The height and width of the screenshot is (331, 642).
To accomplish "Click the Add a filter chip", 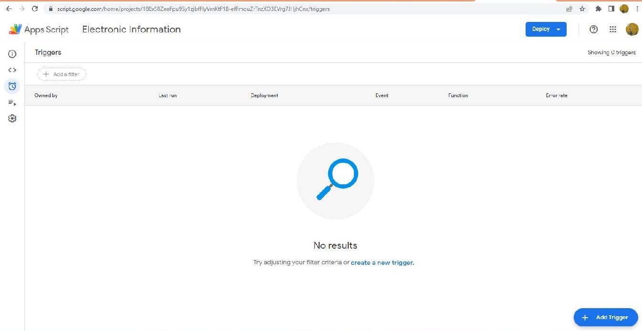I will pyautogui.click(x=62, y=74).
